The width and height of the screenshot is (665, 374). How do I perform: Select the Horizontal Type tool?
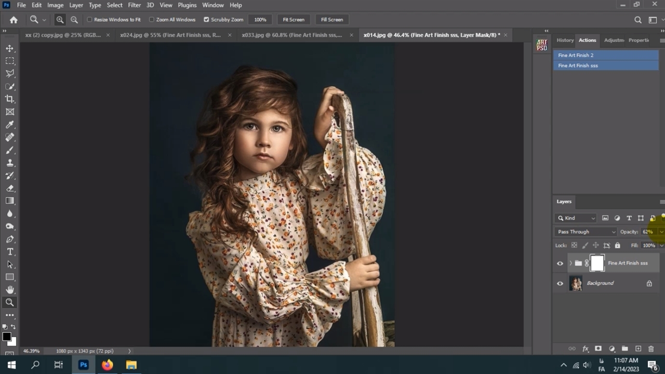[x=10, y=251]
